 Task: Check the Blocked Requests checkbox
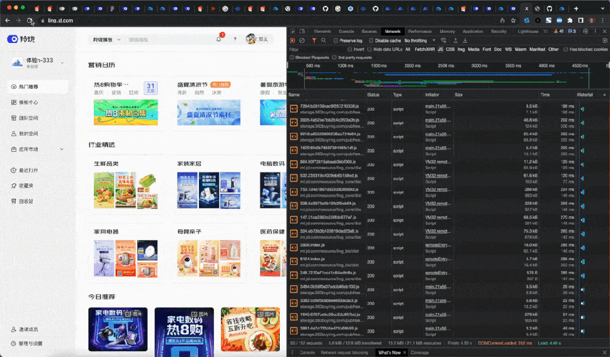click(x=291, y=58)
